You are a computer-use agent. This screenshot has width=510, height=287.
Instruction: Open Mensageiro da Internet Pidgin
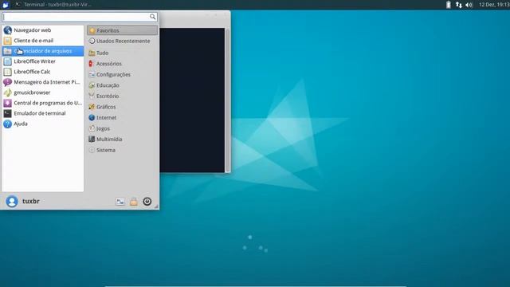(x=43, y=82)
